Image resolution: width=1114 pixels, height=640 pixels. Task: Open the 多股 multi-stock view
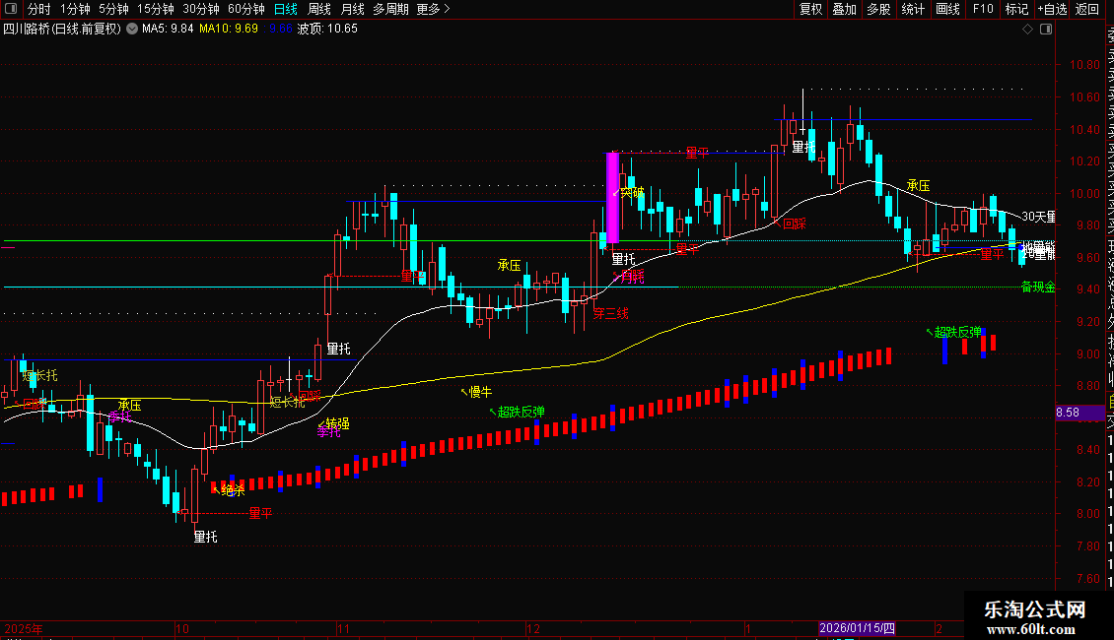point(878,9)
